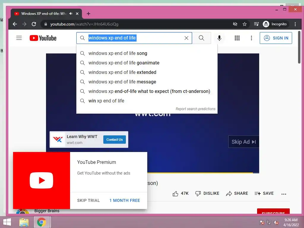
Task: Click taskbar clock showing 9:26 AM
Action: pyautogui.click(x=291, y=222)
